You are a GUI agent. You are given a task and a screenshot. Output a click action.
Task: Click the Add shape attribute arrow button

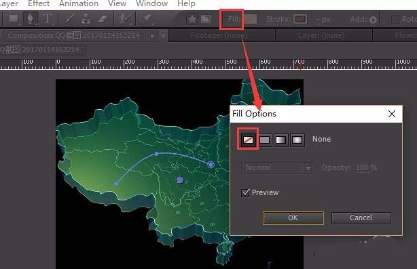pyautogui.click(x=373, y=20)
